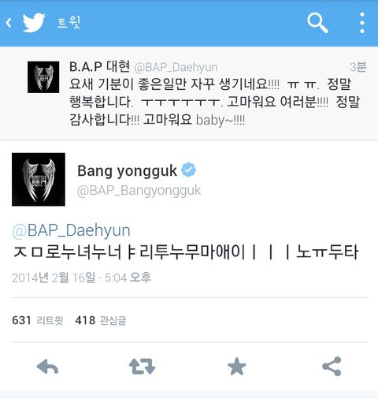View the 418 favorites list
Viewport: 378px width, 399px height.
coord(101,320)
